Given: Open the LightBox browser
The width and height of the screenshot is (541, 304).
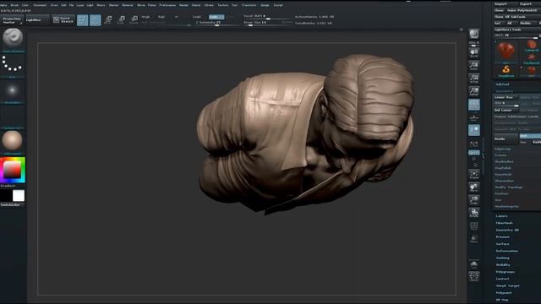Looking at the screenshot, I should [37, 20].
